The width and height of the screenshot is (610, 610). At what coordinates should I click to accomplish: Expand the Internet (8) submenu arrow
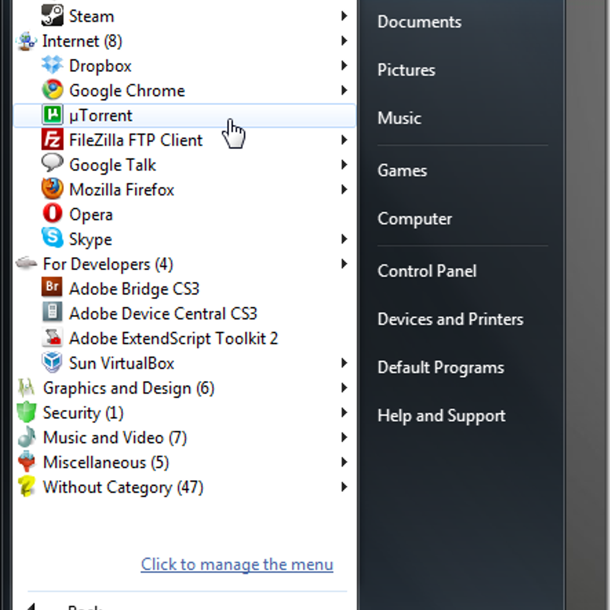(x=344, y=41)
